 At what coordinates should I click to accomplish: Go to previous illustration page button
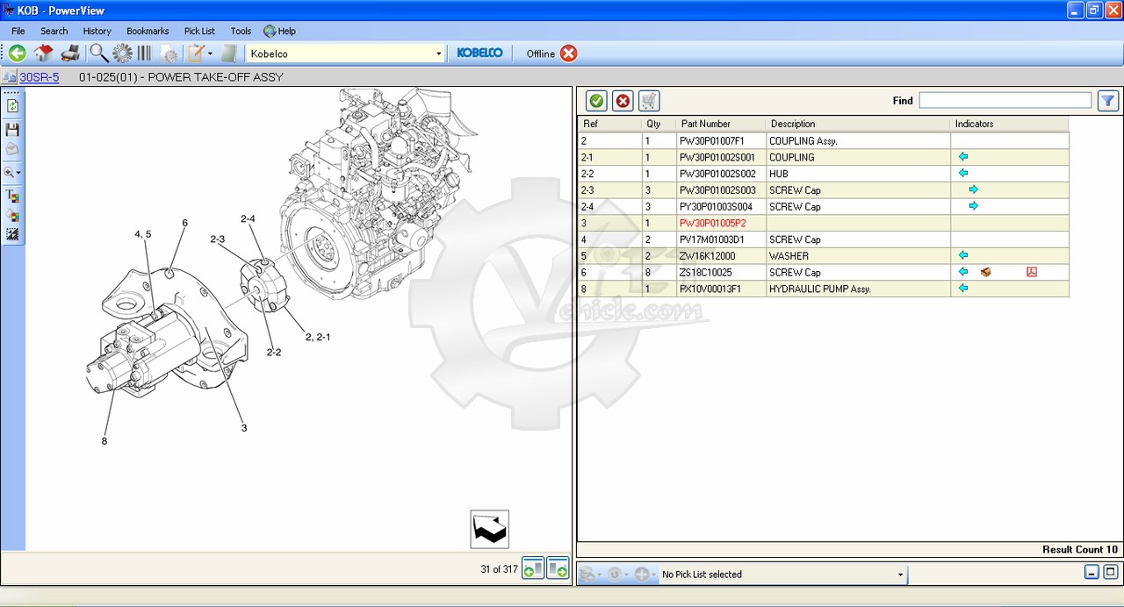[533, 568]
